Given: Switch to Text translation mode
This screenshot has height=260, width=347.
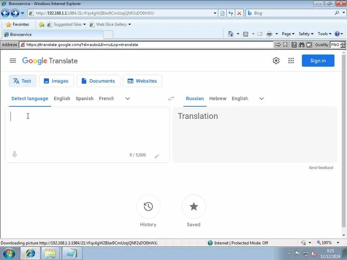Looking at the screenshot, I should tap(22, 81).
